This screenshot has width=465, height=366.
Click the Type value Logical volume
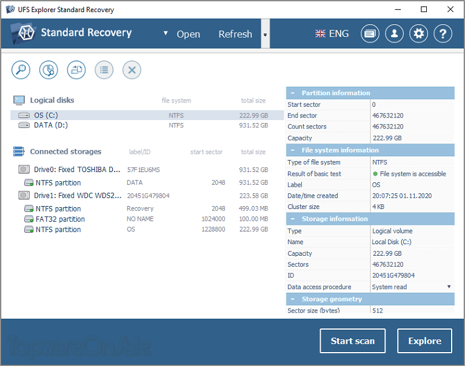coord(392,231)
